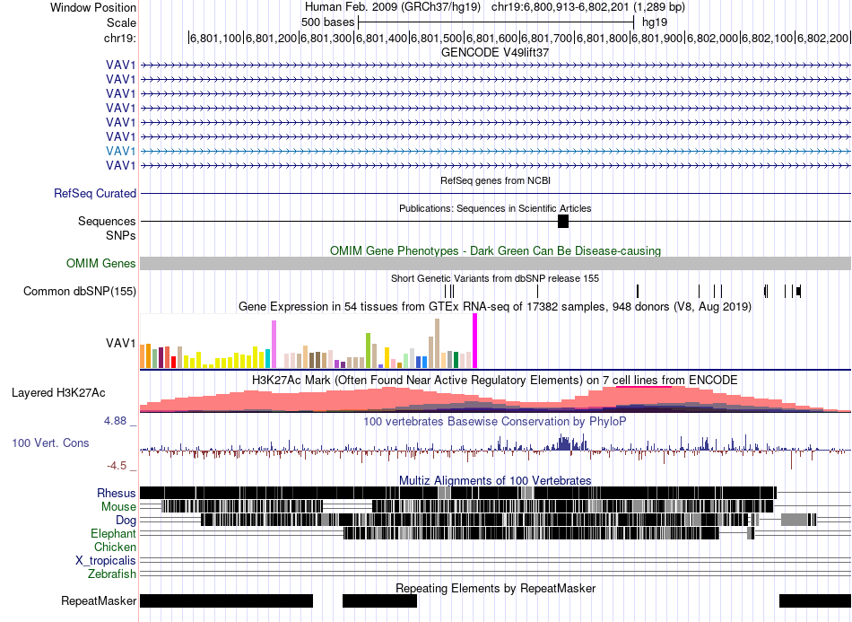Click the '500 bases' scale text

click(x=327, y=22)
